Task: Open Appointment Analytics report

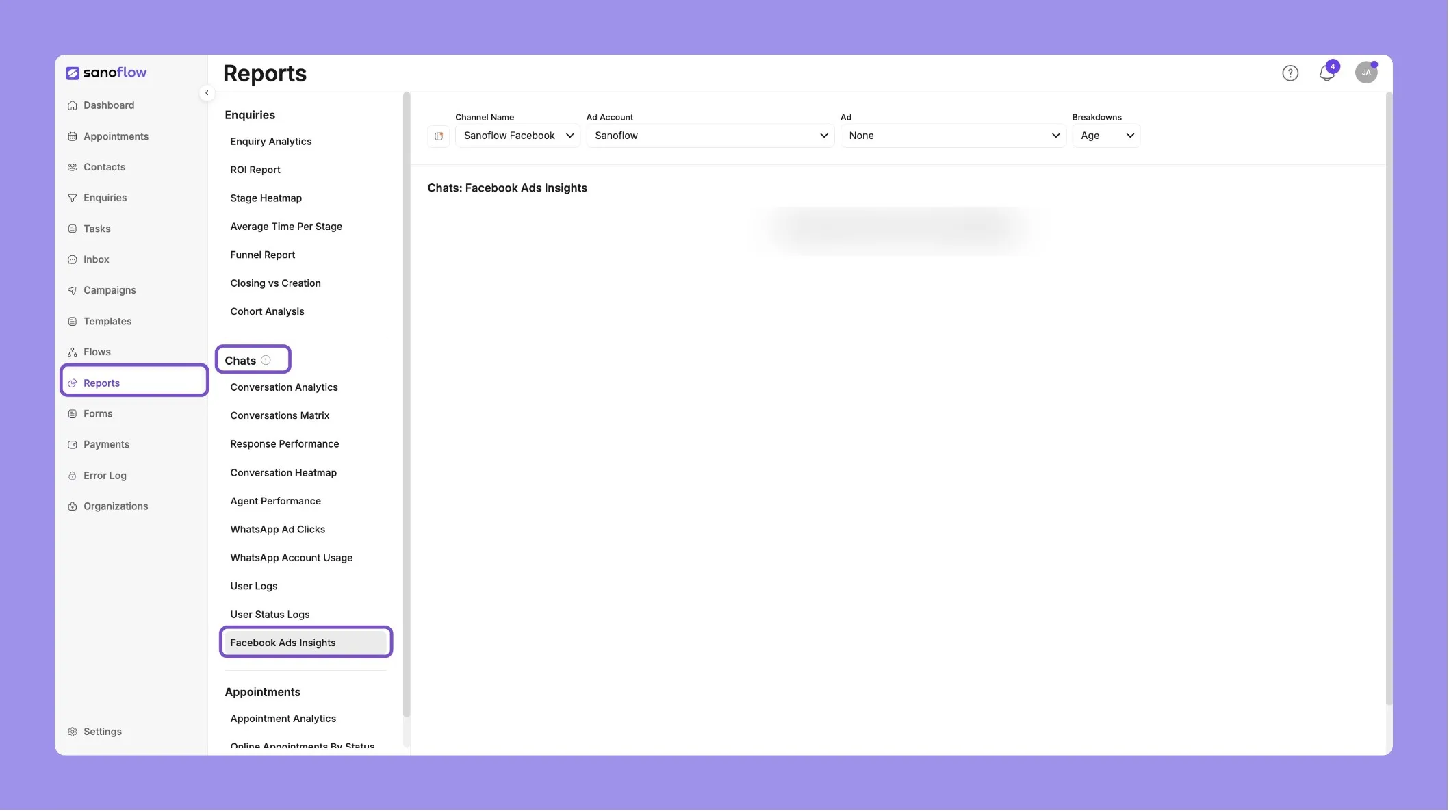Action: click(283, 719)
